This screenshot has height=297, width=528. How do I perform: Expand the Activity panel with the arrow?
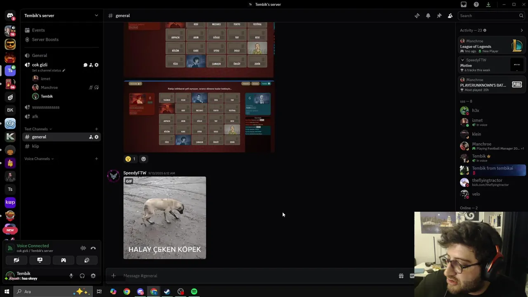521,30
